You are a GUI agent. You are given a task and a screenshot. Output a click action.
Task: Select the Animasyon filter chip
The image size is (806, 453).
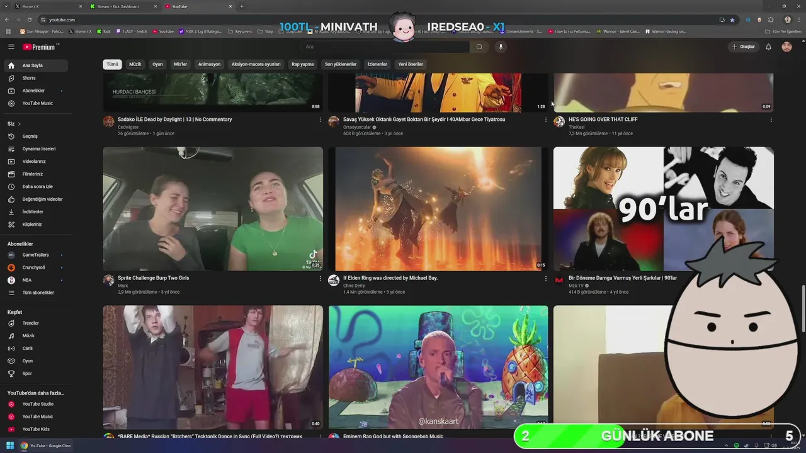[x=209, y=64]
